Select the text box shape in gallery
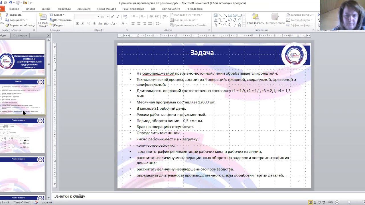 coord(216,15)
